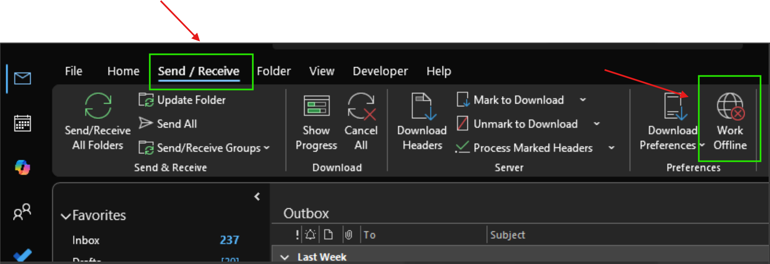
Task: Open the Developer tab
Action: click(380, 71)
